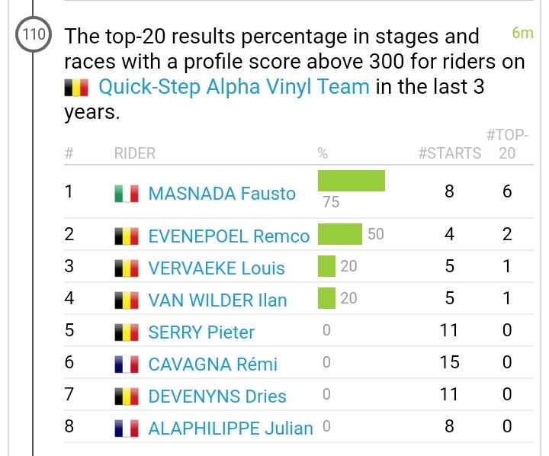Click the 110 circled number marker
The image size is (549, 456).
coord(31,34)
